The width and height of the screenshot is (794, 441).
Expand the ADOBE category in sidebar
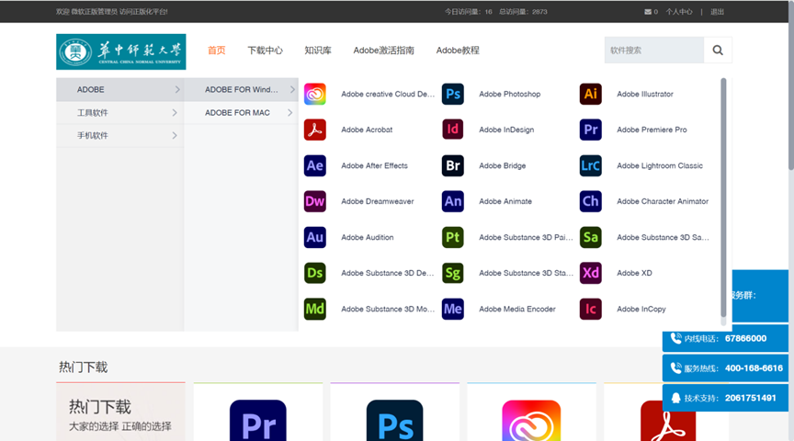[x=119, y=90]
